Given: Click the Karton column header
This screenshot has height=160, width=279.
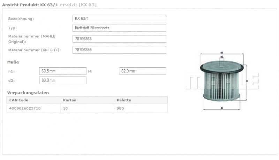Looking at the screenshot, I should (x=69, y=100).
